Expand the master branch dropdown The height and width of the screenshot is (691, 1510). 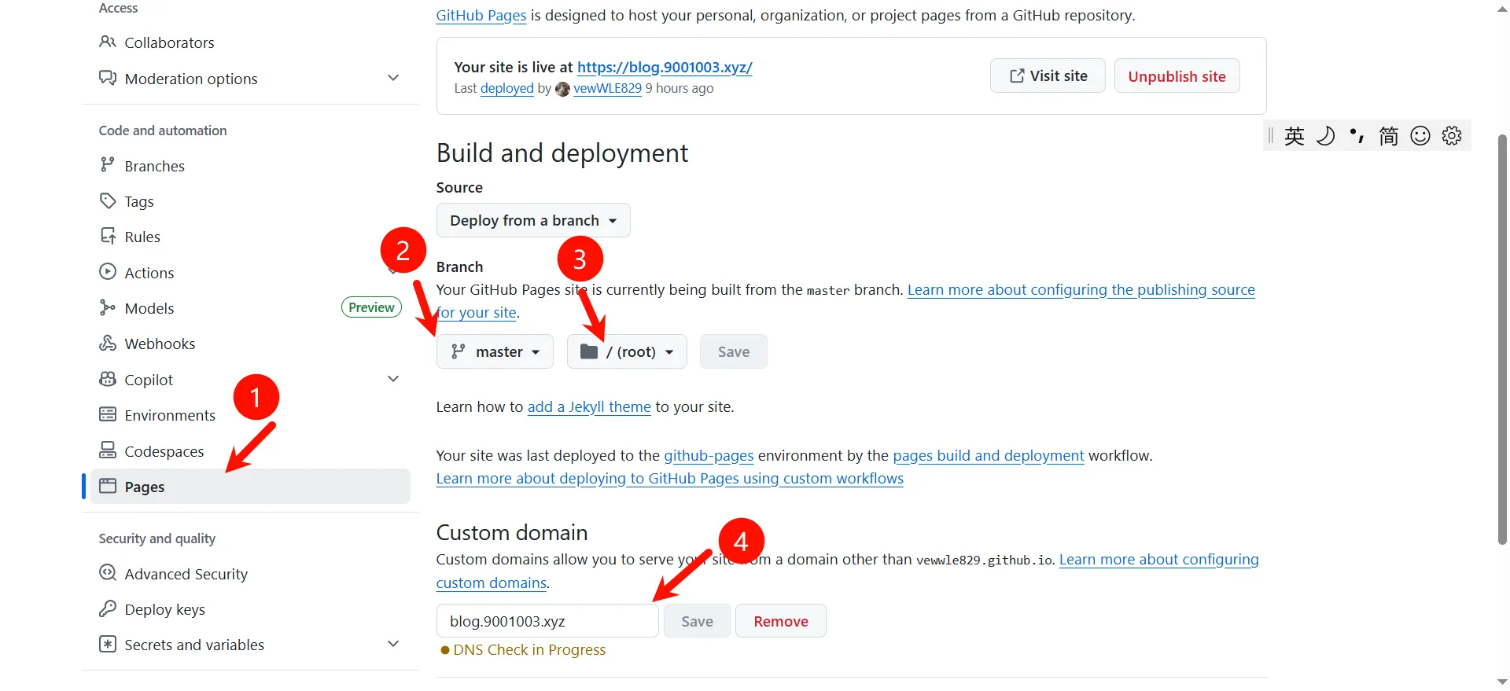coord(495,351)
